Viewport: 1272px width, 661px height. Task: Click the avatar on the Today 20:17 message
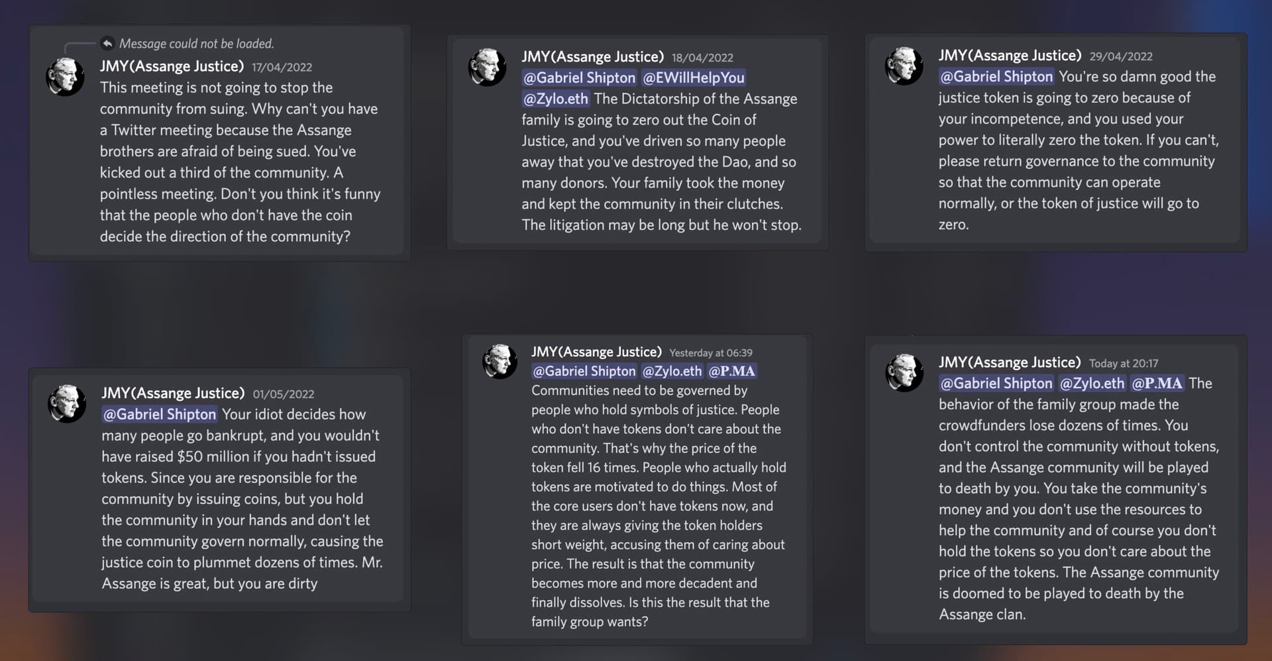coord(904,372)
